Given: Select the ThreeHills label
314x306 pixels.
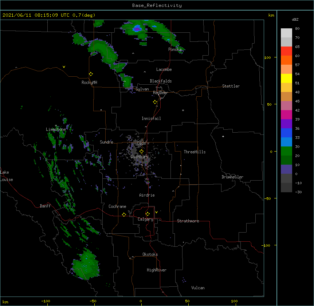Looking at the screenshot, I should (195, 152).
